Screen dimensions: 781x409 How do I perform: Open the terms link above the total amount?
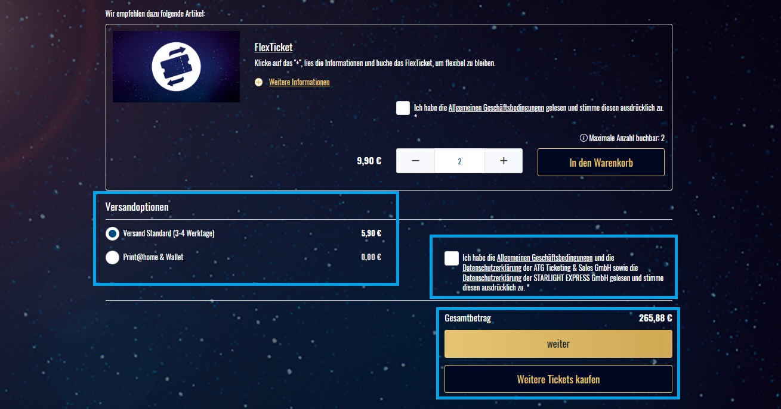coord(544,258)
